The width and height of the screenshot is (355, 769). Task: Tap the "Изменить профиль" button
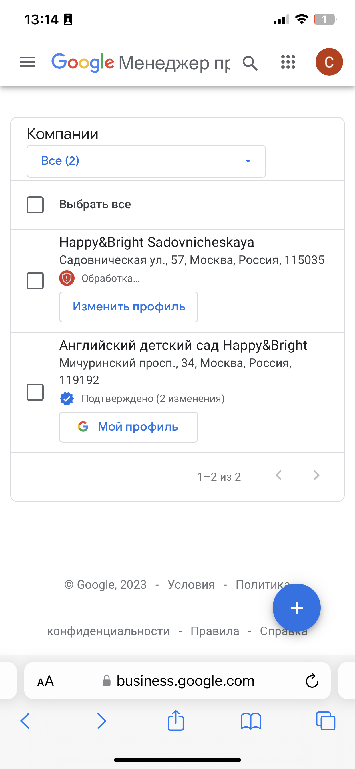(x=129, y=307)
